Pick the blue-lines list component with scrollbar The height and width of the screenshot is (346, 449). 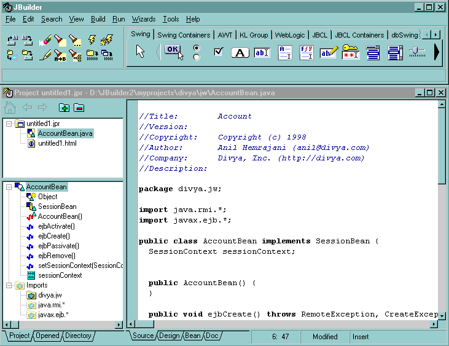pos(395,53)
